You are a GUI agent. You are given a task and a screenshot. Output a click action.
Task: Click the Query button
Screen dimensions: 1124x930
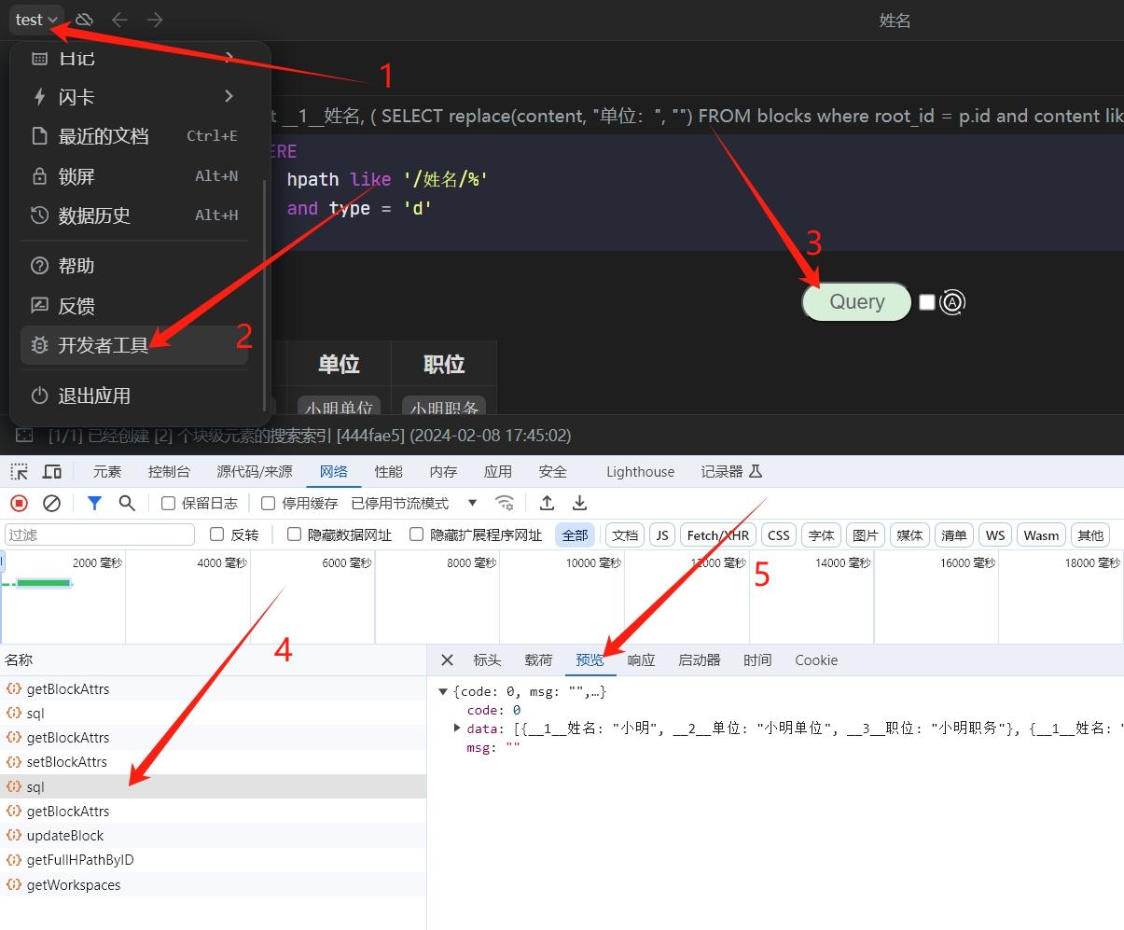pyautogui.click(x=856, y=302)
